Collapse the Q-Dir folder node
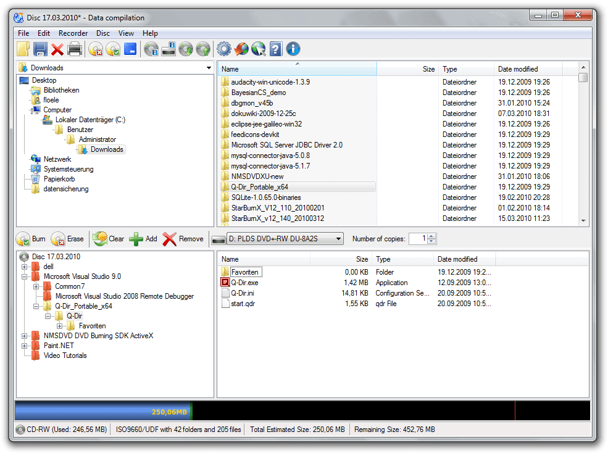This screenshot has width=608, height=453. pyautogui.click(x=48, y=316)
